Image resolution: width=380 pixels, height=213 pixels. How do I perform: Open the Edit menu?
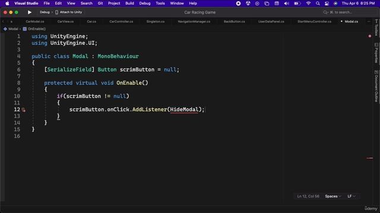58,4
